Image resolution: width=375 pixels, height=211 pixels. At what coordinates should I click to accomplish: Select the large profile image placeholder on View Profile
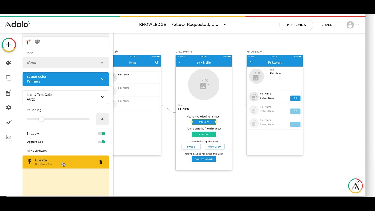click(x=204, y=84)
